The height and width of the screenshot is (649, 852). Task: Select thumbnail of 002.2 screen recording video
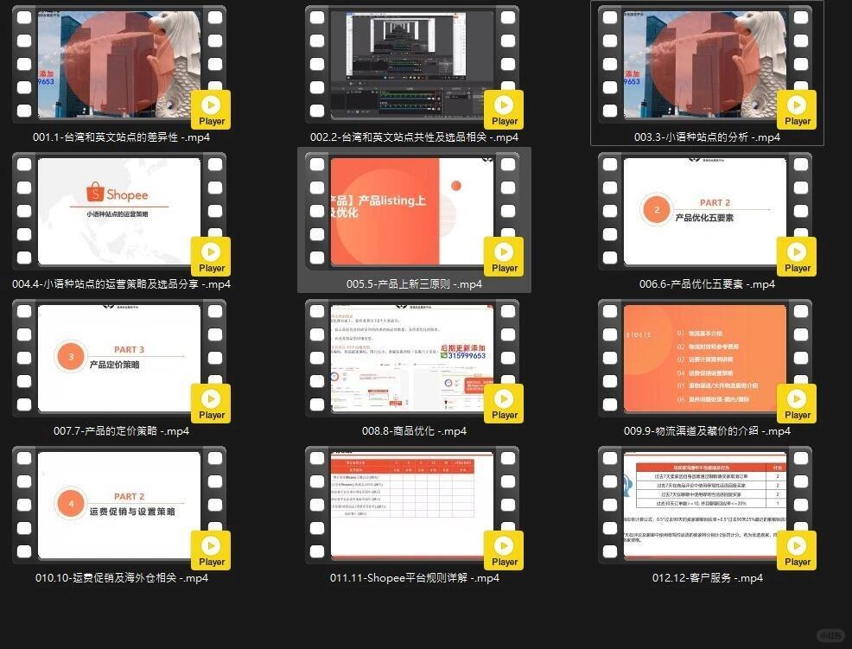412,64
